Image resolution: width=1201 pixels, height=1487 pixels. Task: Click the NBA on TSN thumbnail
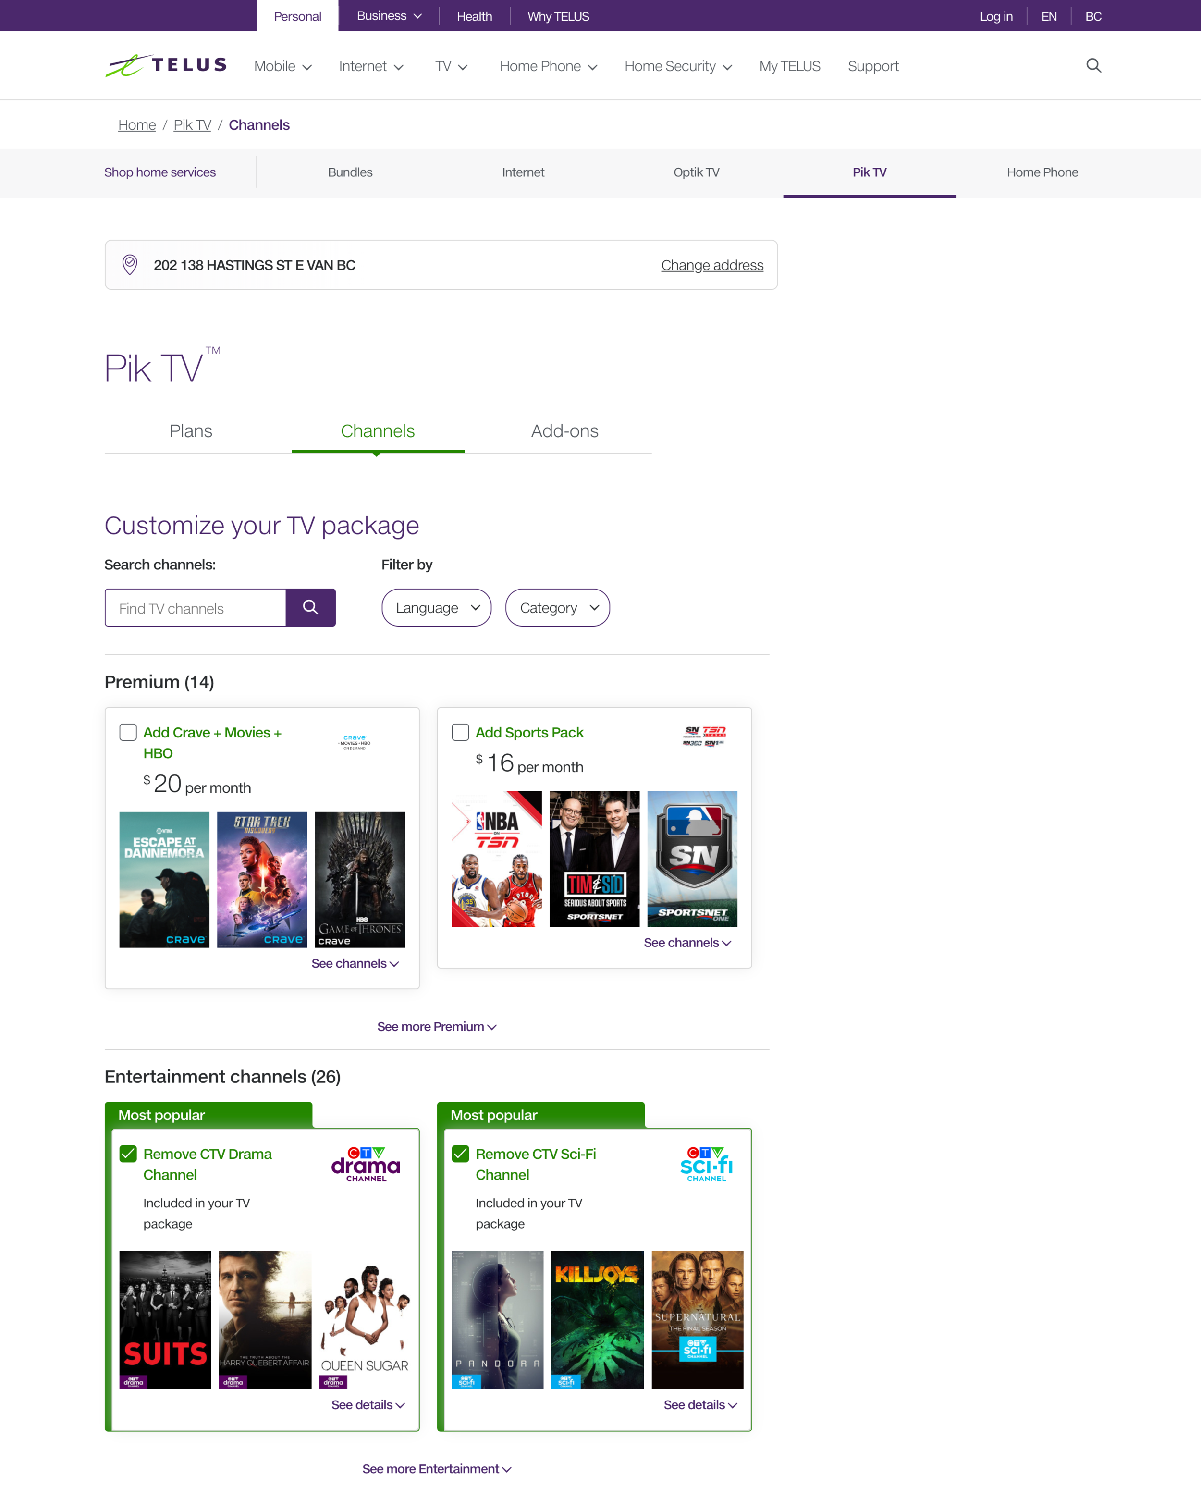497,859
